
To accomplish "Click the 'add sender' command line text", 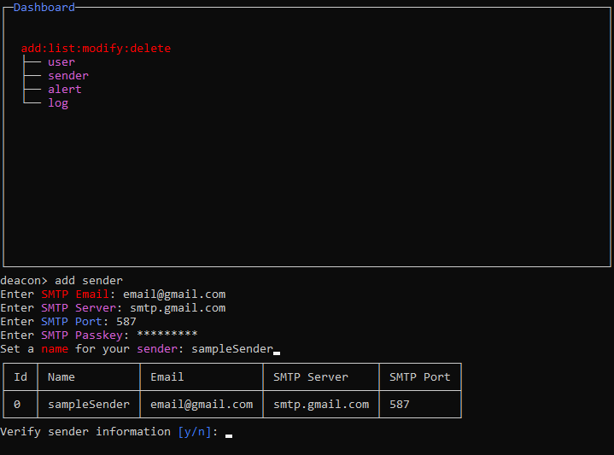I will point(89,281).
